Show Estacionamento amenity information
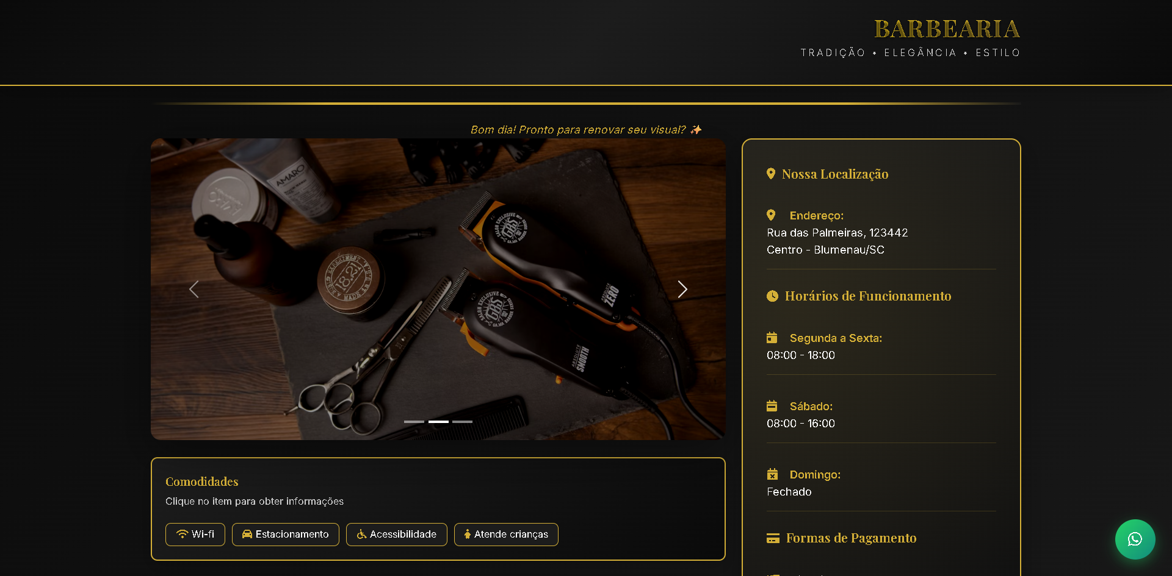1172x576 pixels. pos(285,535)
